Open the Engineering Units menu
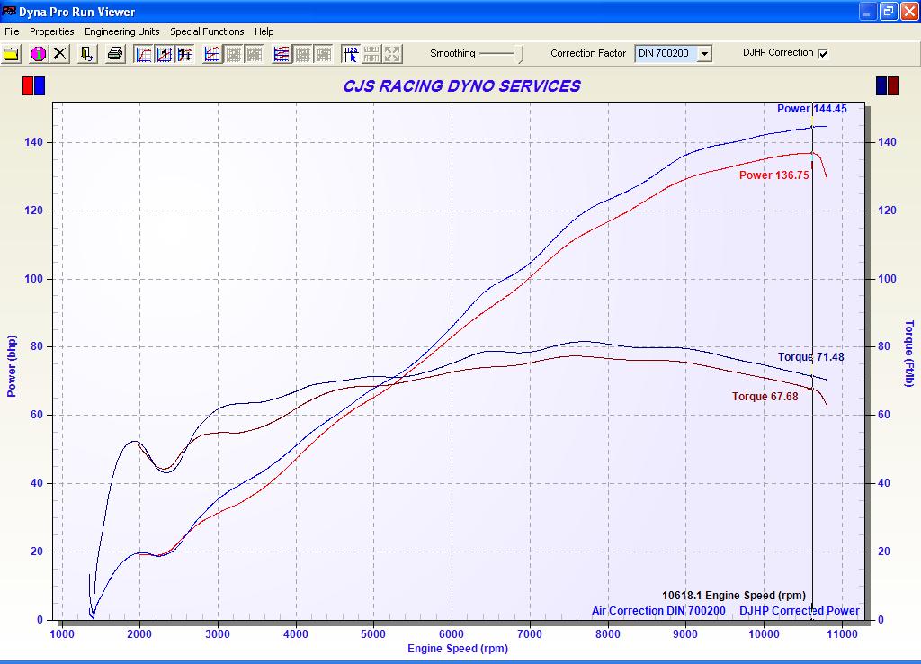 click(x=121, y=31)
